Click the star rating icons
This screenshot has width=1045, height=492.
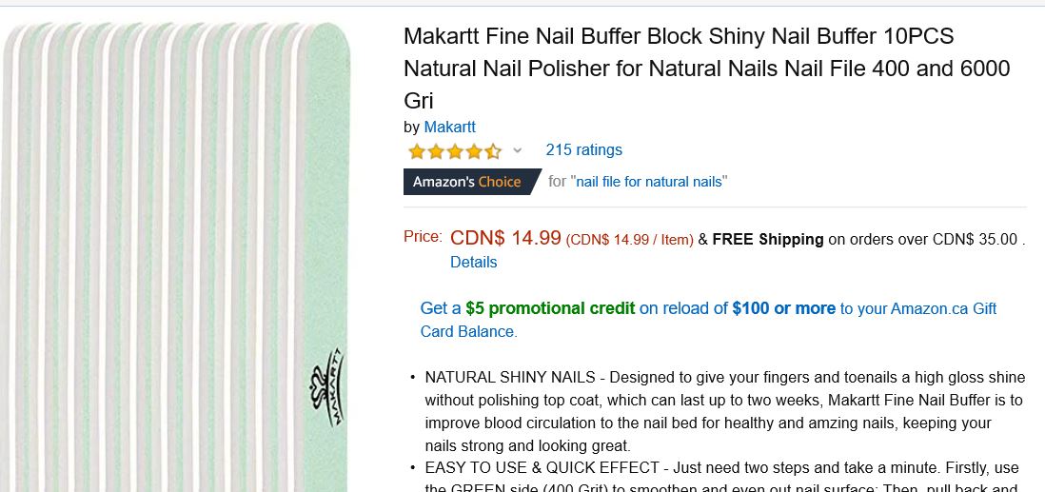click(x=454, y=151)
